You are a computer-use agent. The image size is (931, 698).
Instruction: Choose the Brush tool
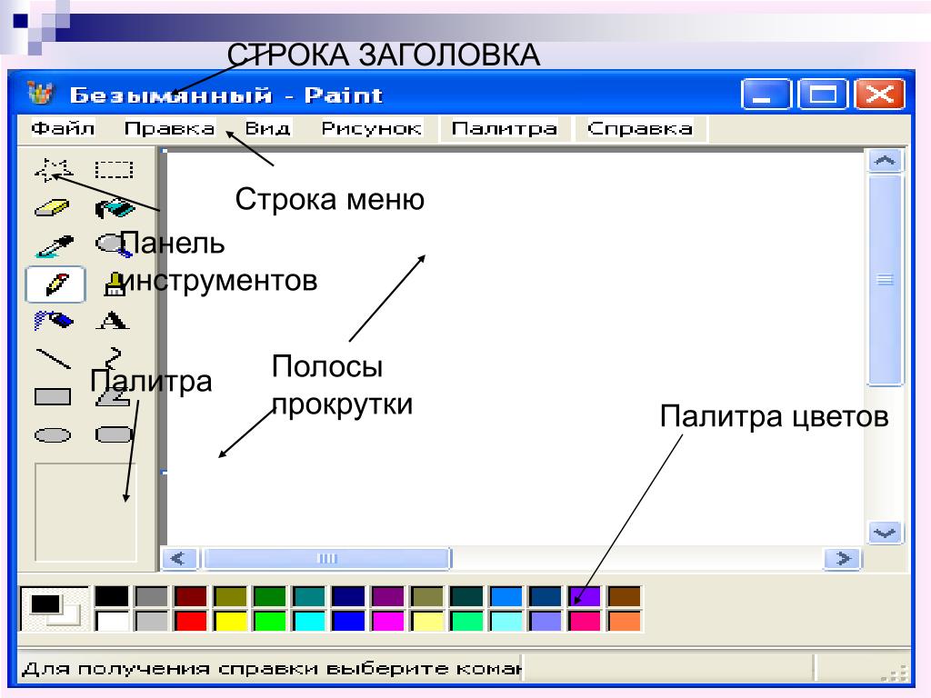click(115, 284)
